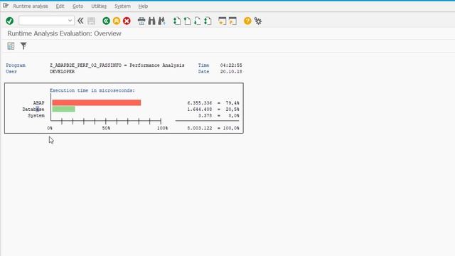Click the Find Next binoculars icon

(x=161, y=21)
